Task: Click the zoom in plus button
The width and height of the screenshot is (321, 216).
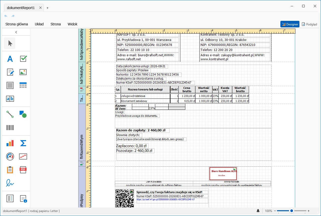Action: coord(308,211)
